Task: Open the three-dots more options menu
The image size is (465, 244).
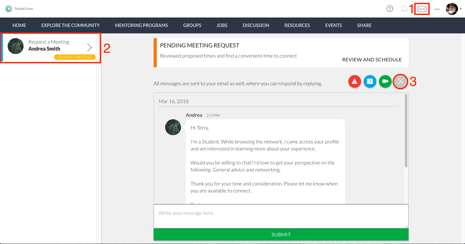Action: (437, 9)
